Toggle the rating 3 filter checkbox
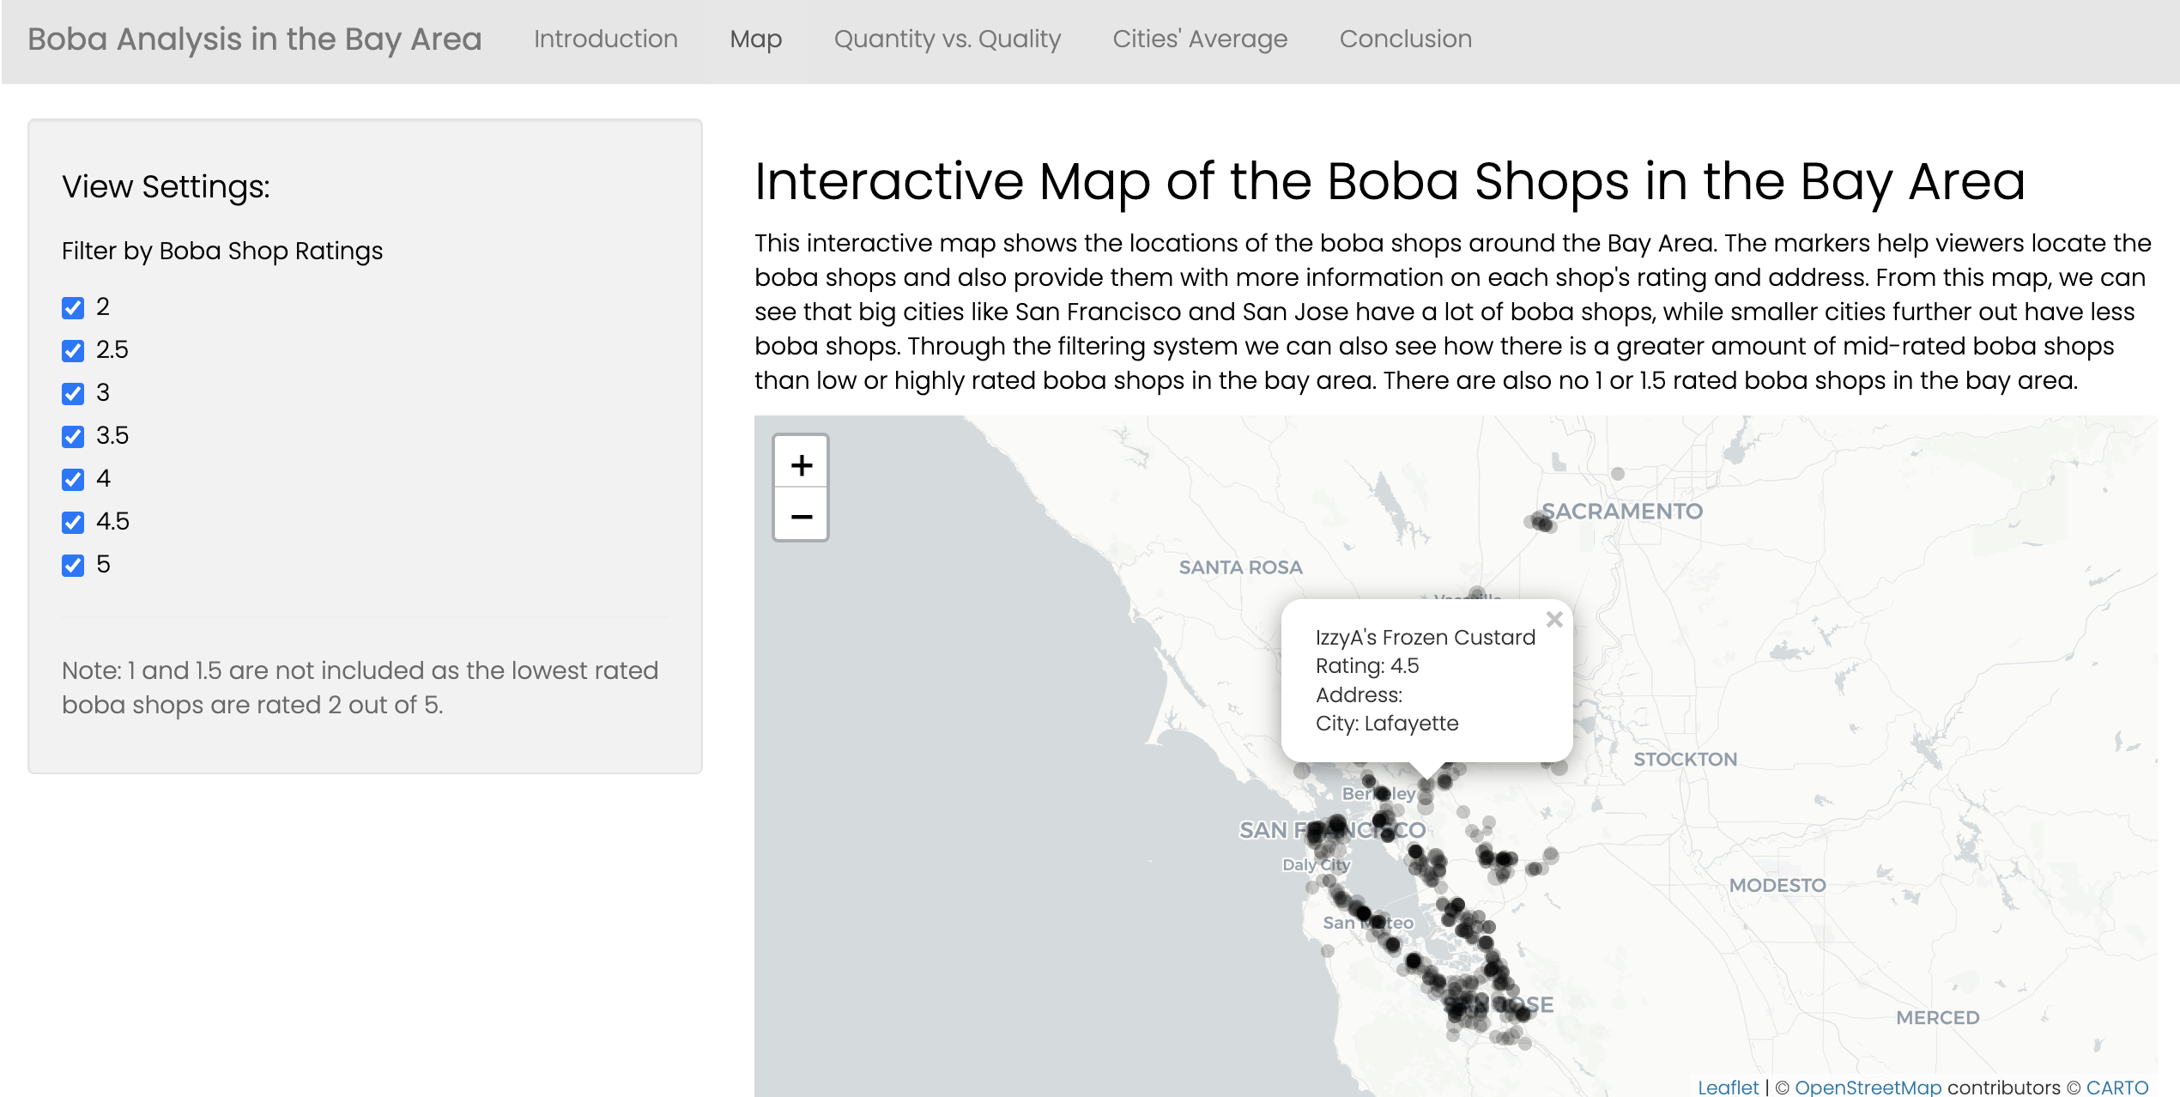The width and height of the screenshot is (2180, 1097). [73, 393]
